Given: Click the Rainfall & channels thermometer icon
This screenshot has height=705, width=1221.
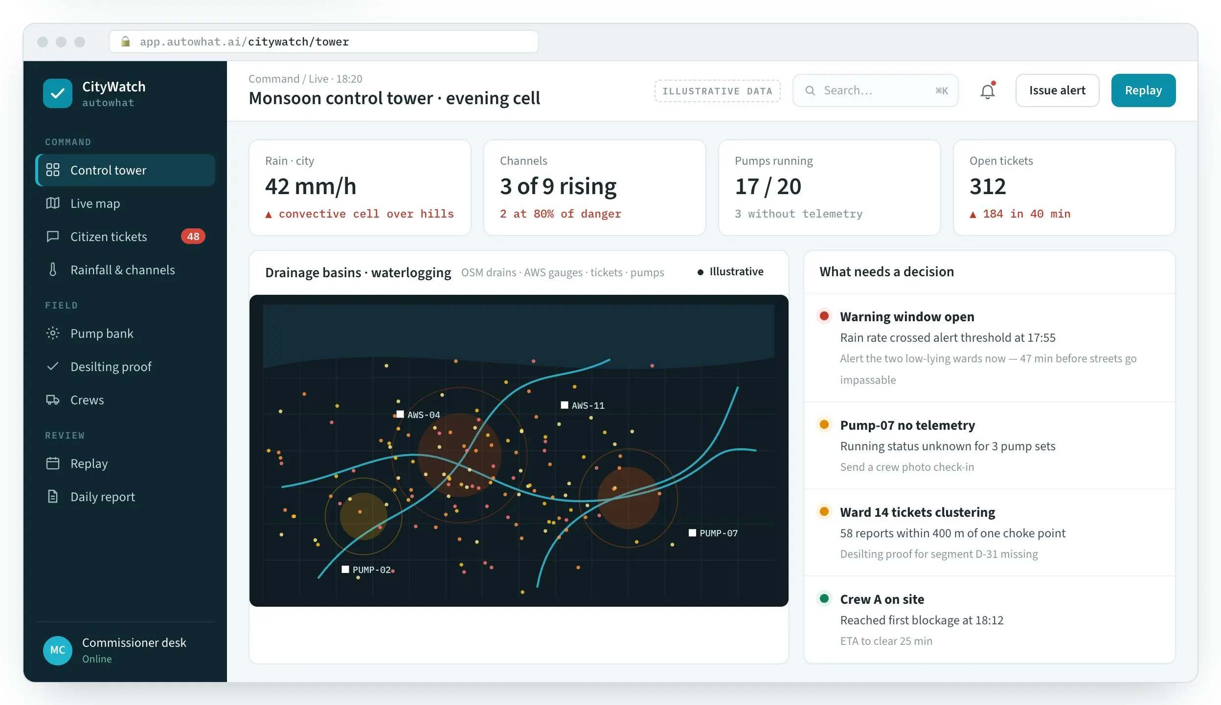Looking at the screenshot, I should pyautogui.click(x=53, y=269).
